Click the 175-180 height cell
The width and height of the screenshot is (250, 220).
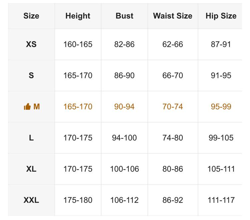coord(78,200)
